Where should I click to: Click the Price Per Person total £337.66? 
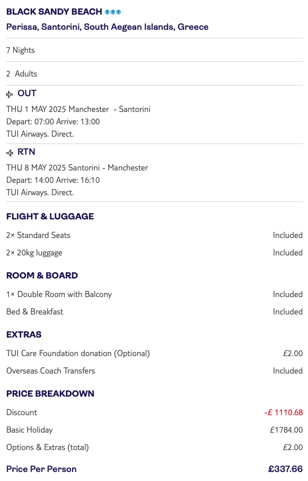[x=285, y=469]
